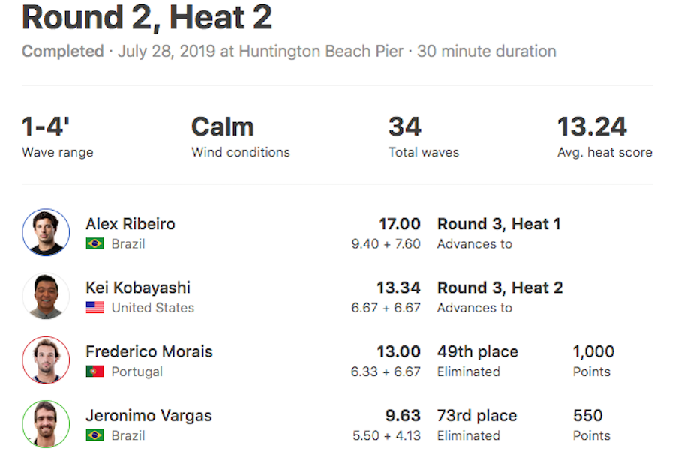Click the 13.24 average heat score stat
Screen dimensions: 675x457
pyautogui.click(x=604, y=136)
